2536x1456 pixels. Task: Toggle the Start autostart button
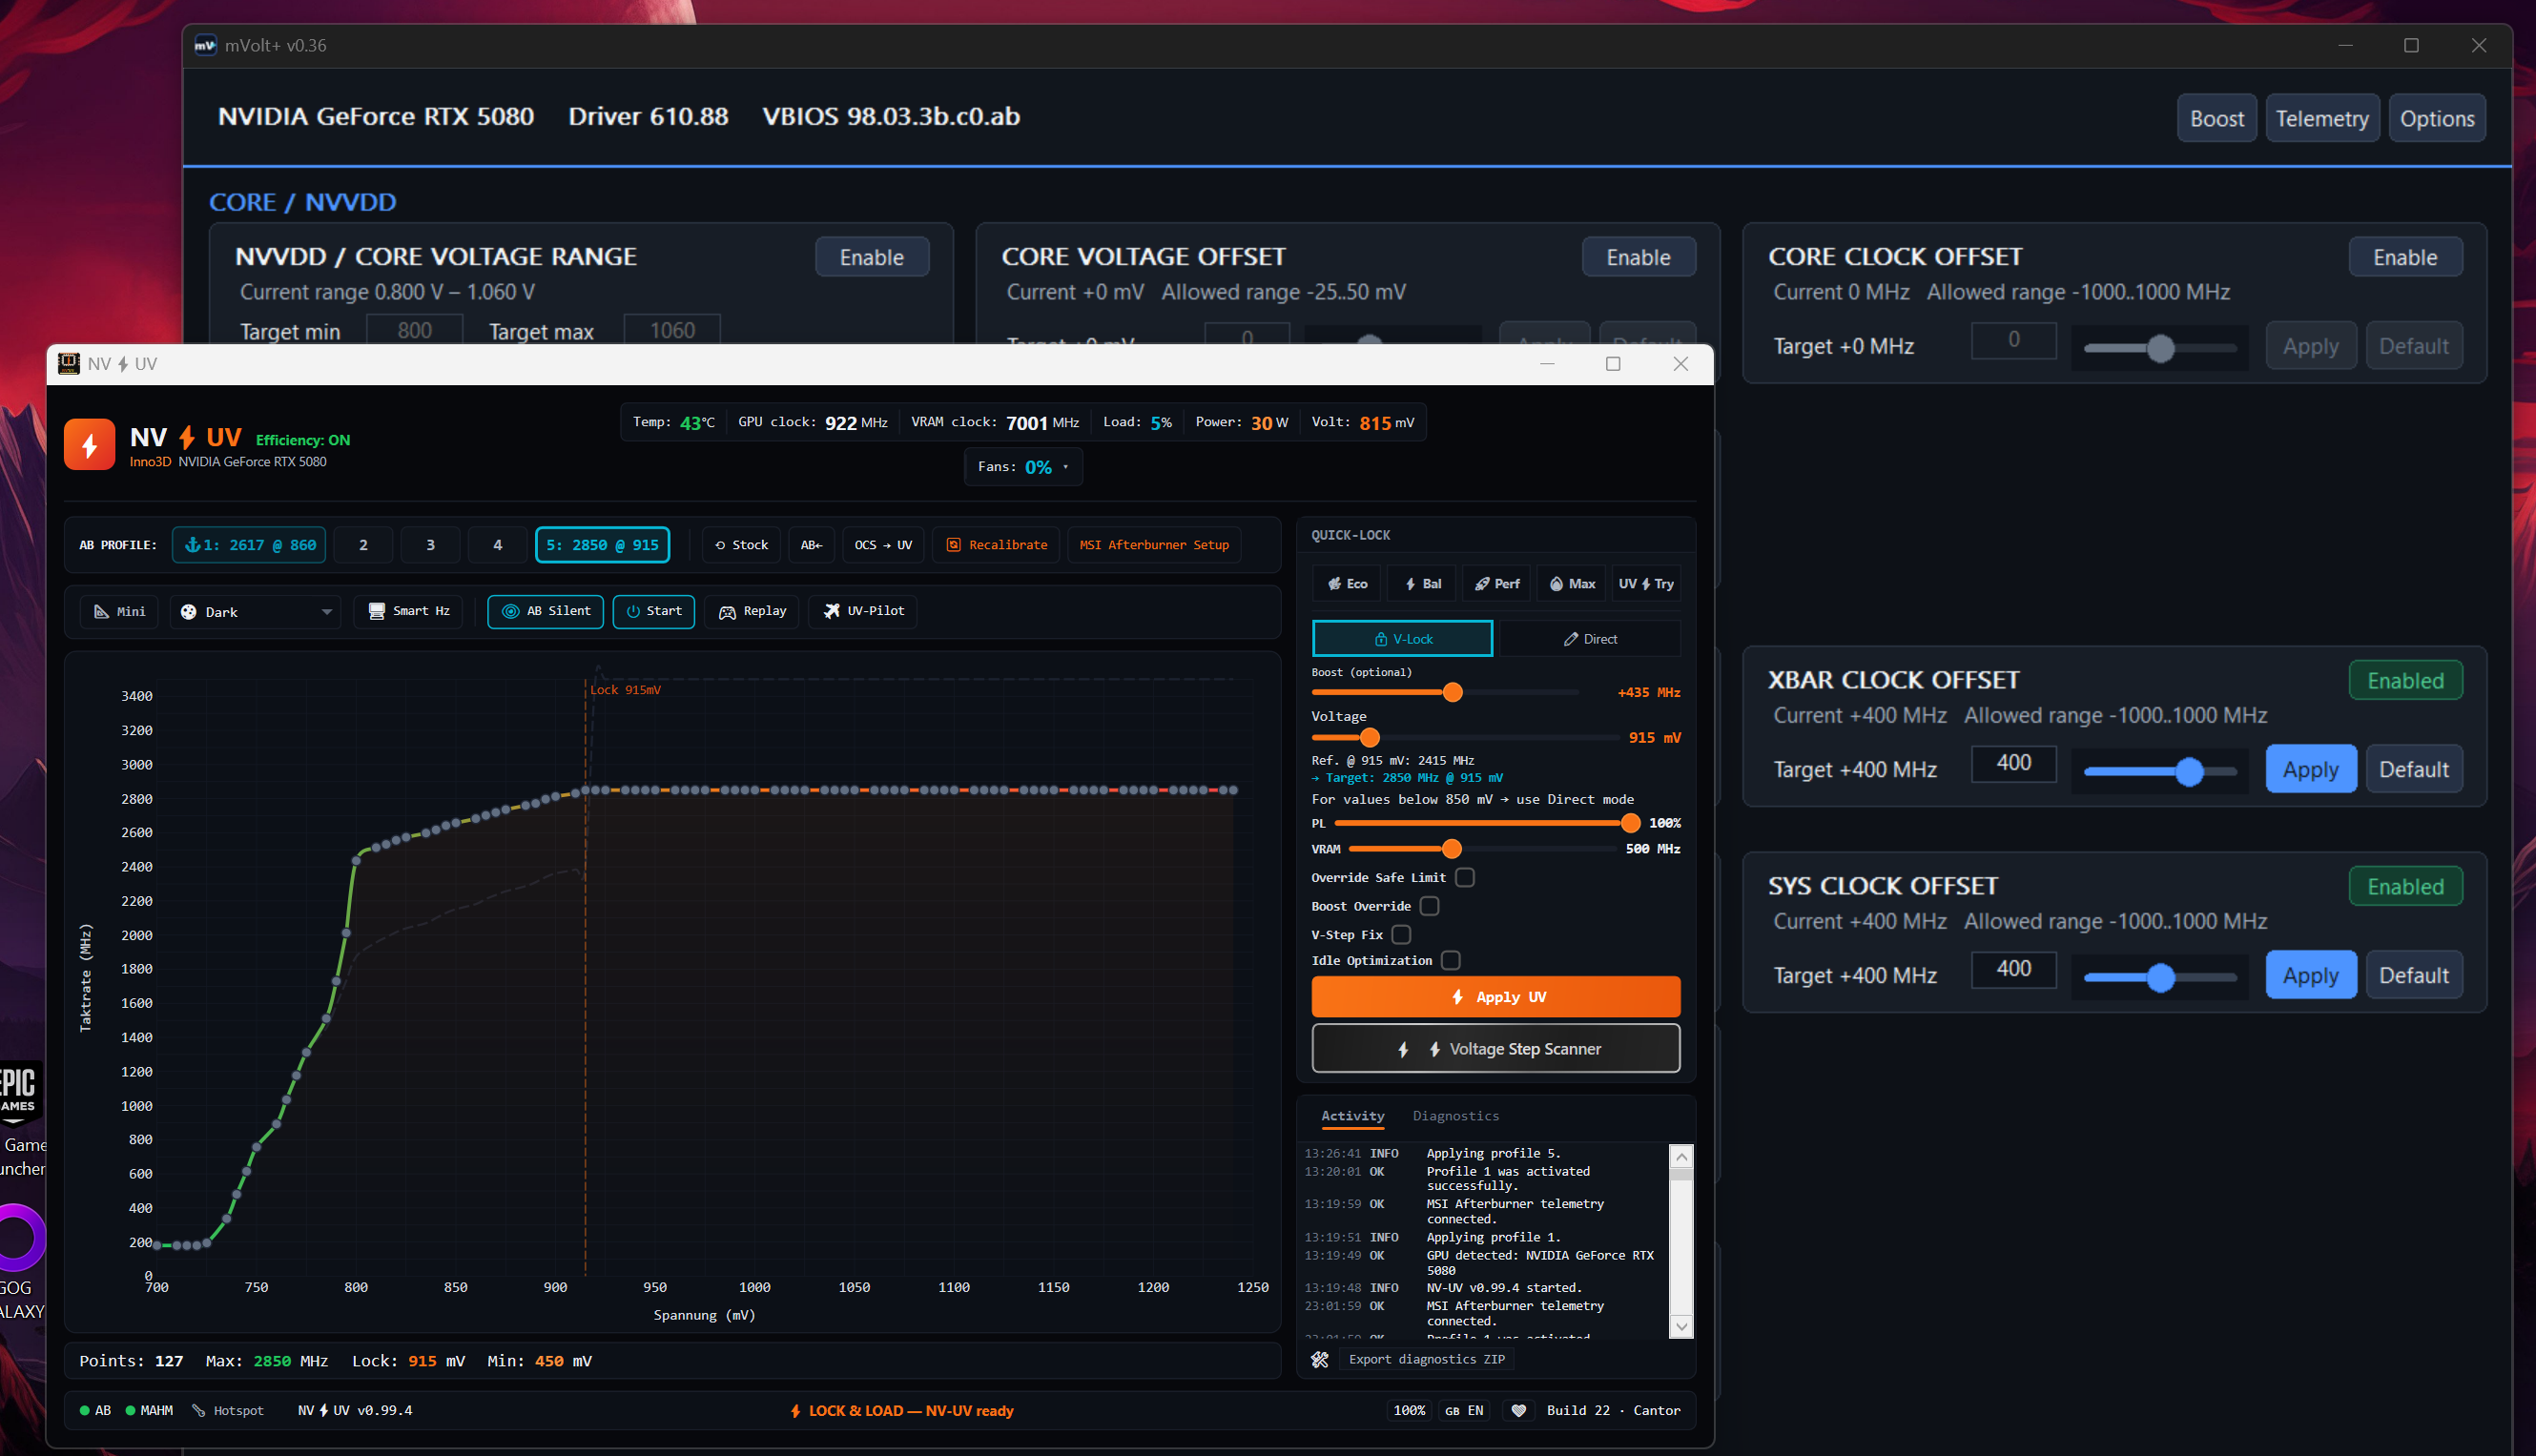pyautogui.click(x=654, y=611)
